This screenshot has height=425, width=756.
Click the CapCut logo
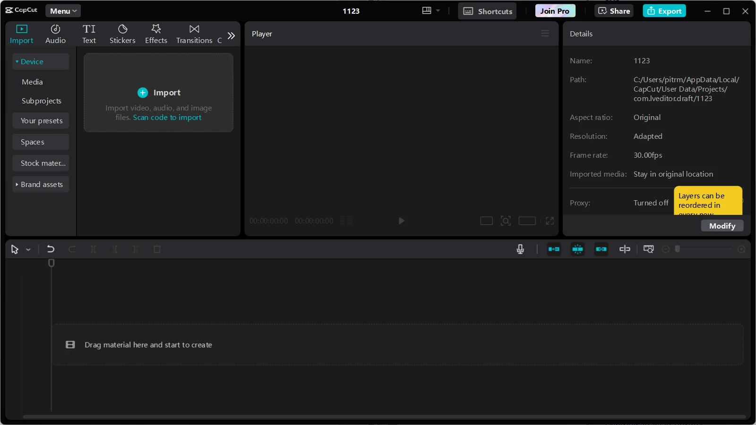pyautogui.click(x=21, y=10)
